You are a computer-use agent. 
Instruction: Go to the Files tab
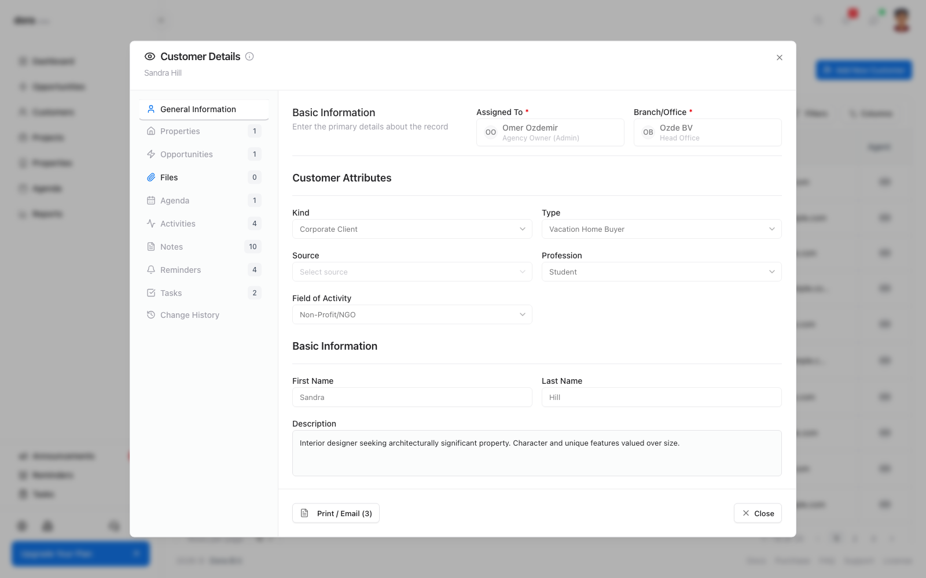click(x=204, y=177)
